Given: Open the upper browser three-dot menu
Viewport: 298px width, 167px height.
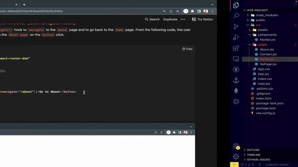Looking at the screenshot, I should 212,11.
